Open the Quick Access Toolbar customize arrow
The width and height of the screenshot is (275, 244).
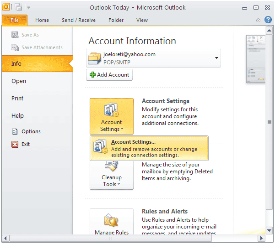click(x=28, y=7)
